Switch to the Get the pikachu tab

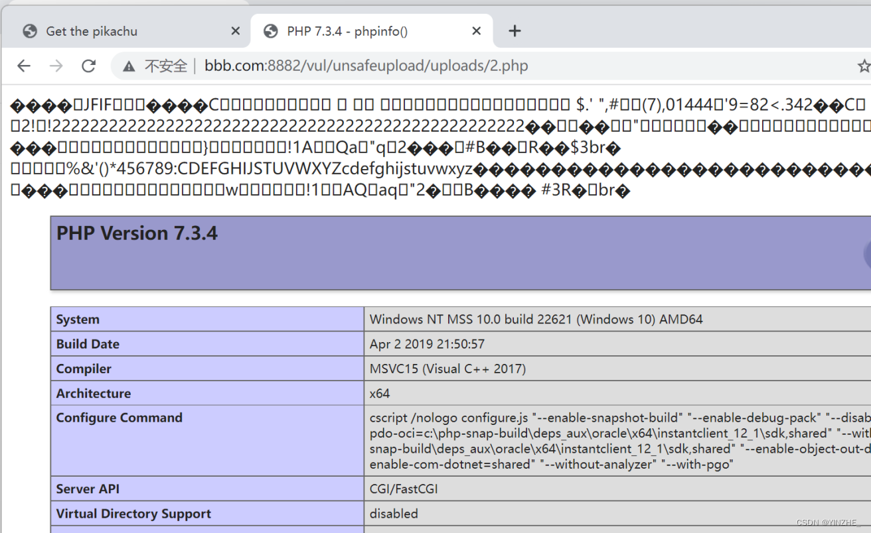[125, 31]
